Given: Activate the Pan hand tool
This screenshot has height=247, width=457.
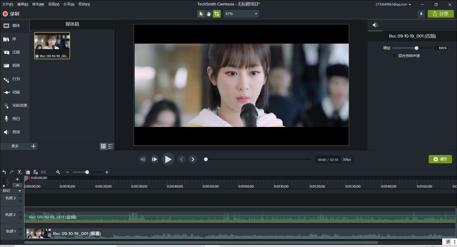Looking at the screenshot, I should point(209,14).
